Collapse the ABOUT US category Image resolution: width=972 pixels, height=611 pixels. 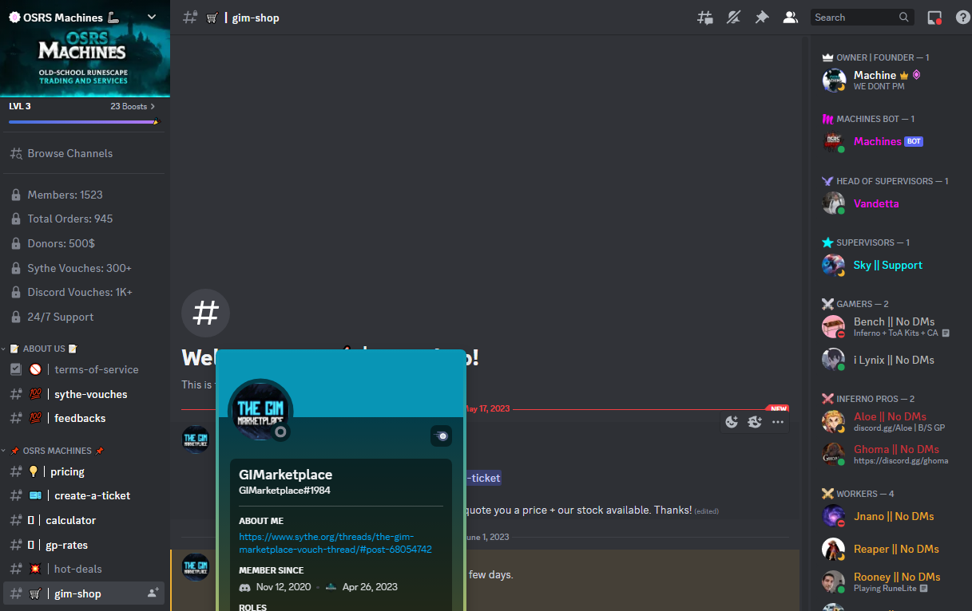tap(44, 349)
